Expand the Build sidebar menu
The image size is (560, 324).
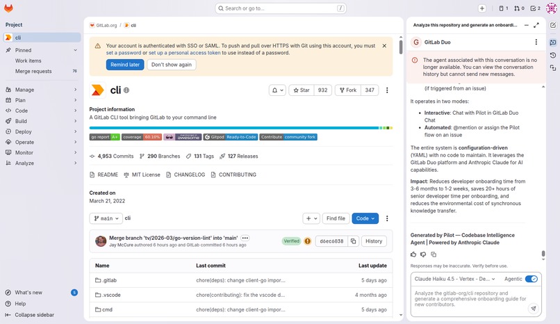click(42, 121)
